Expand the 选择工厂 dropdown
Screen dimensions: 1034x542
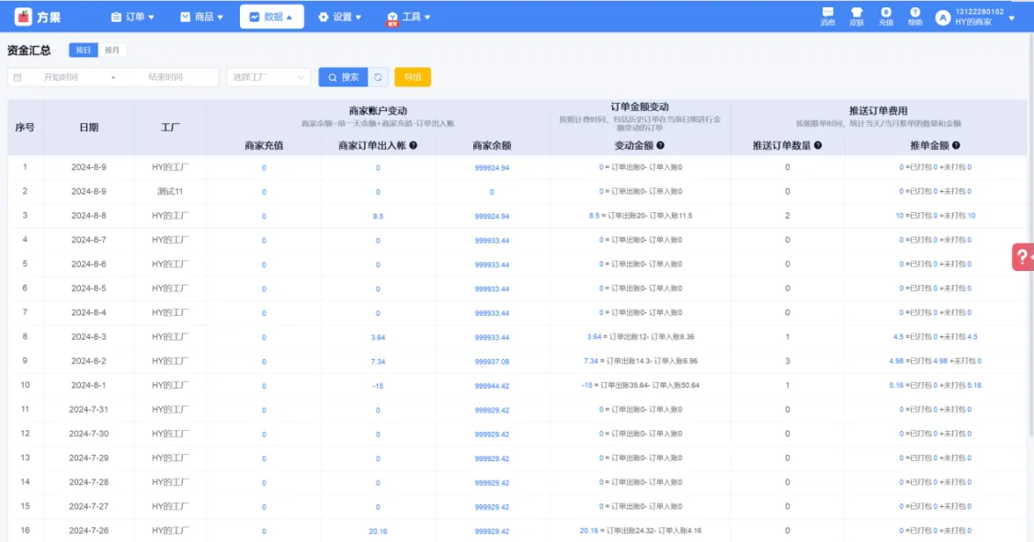click(268, 78)
